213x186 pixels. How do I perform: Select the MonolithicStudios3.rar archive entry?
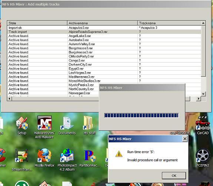[104, 81]
